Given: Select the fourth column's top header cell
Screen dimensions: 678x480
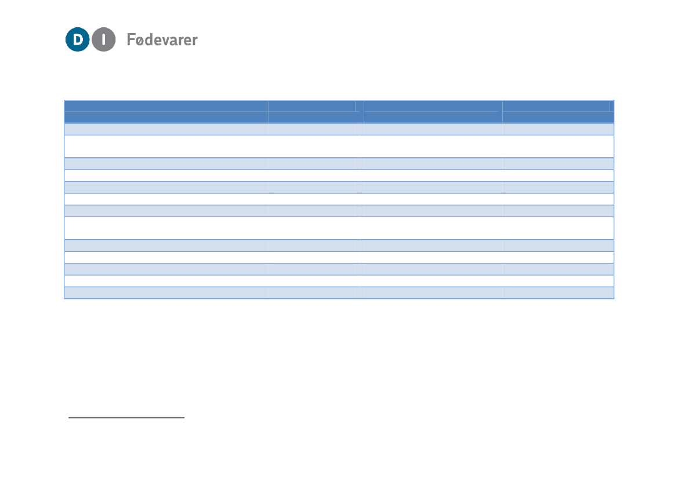Looking at the screenshot, I should [556, 106].
